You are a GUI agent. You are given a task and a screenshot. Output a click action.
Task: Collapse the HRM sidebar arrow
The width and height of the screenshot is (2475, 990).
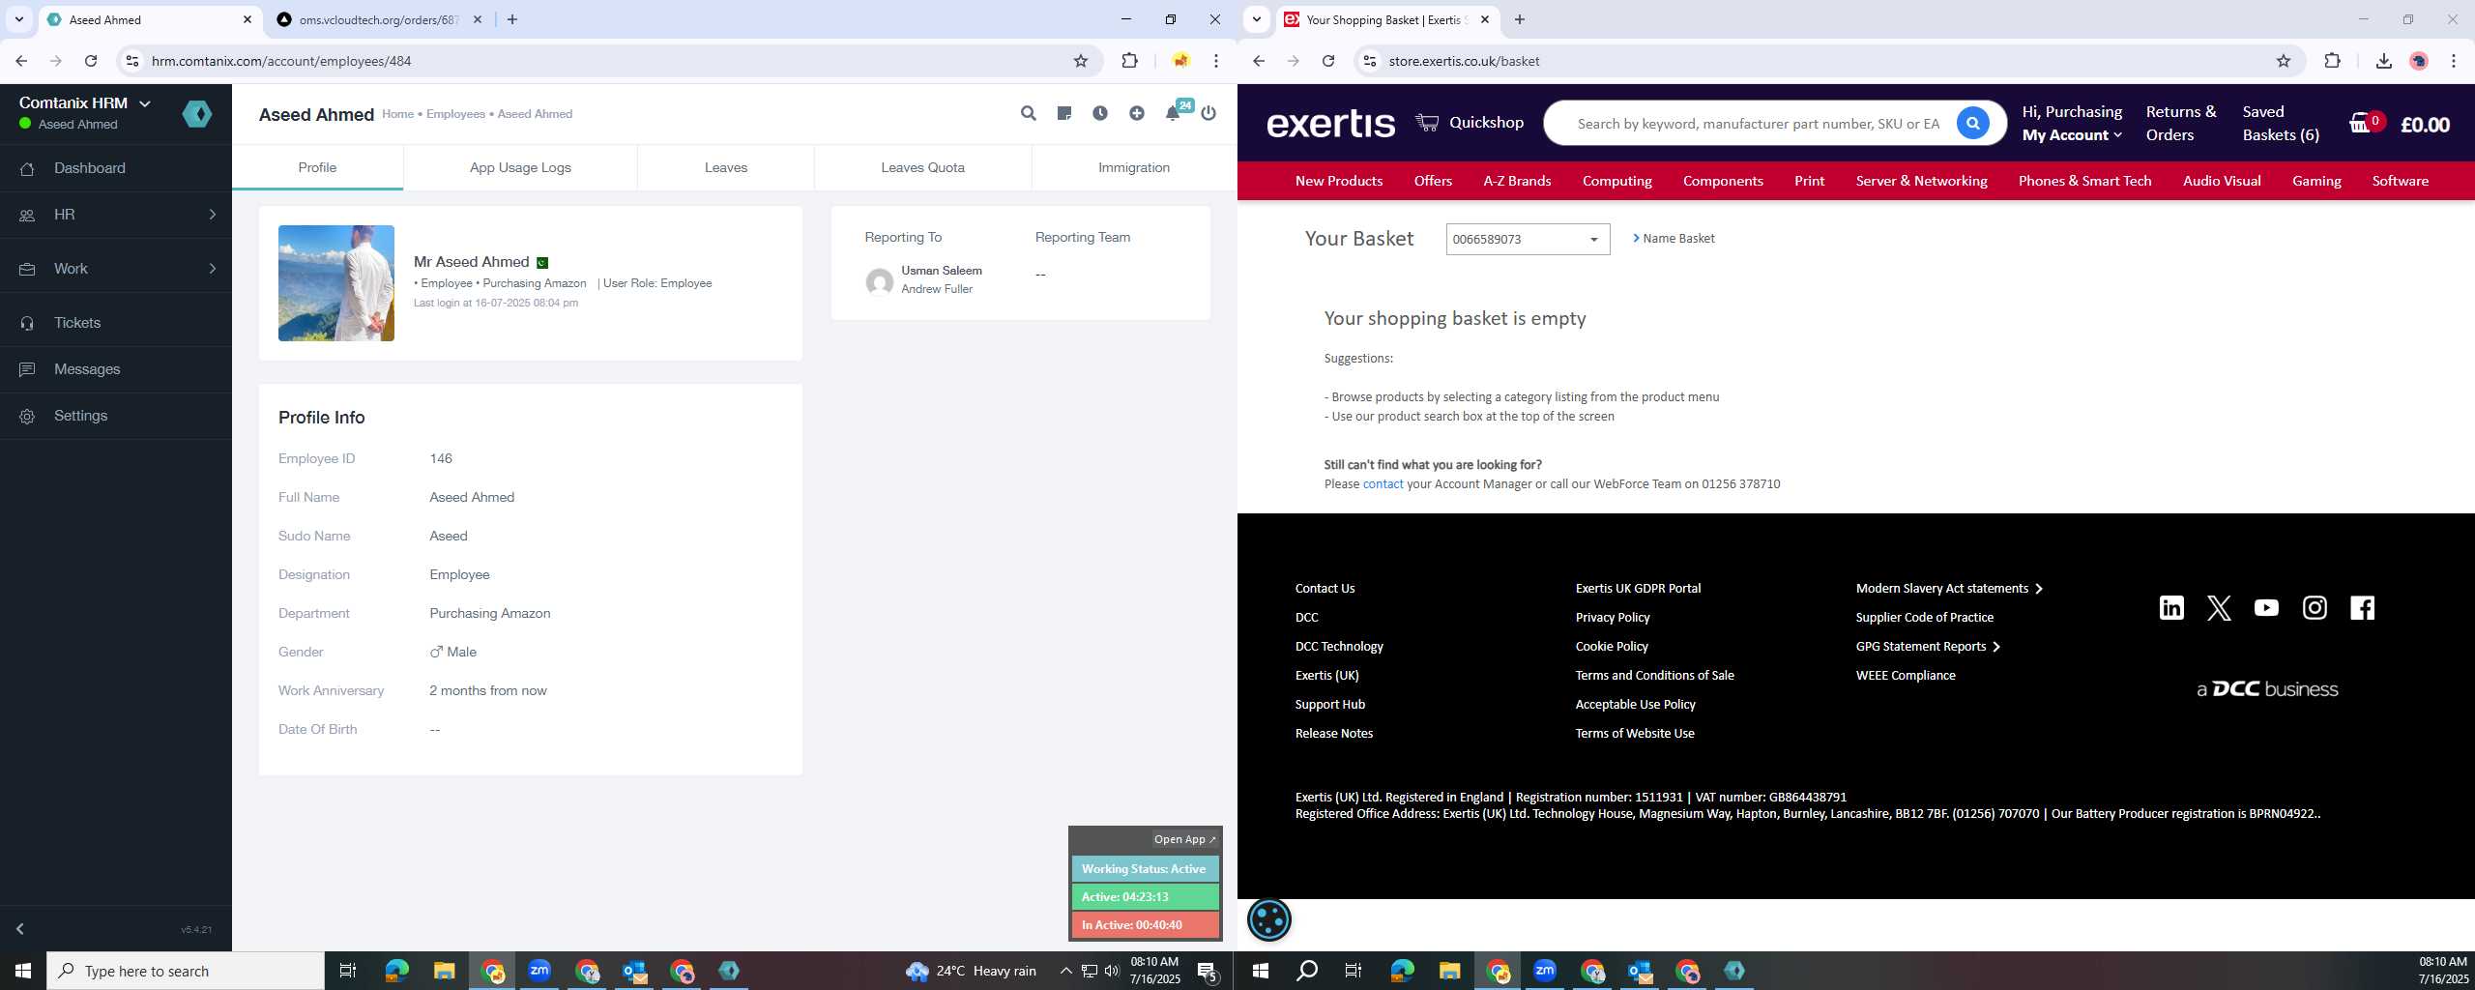(x=20, y=929)
